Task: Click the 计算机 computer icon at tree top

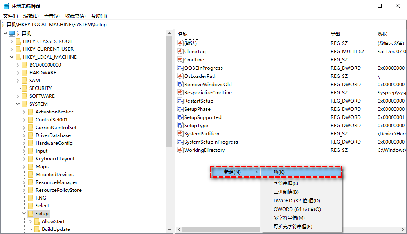Action: [12, 33]
